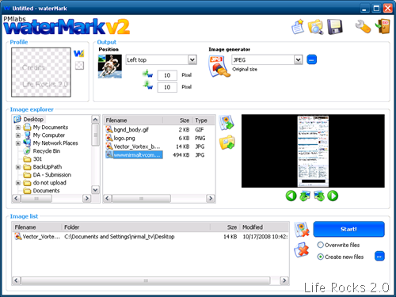Viewport: 396px width, 297px height.
Task: Click the small image watermark icon below W
Action: (x=79, y=65)
